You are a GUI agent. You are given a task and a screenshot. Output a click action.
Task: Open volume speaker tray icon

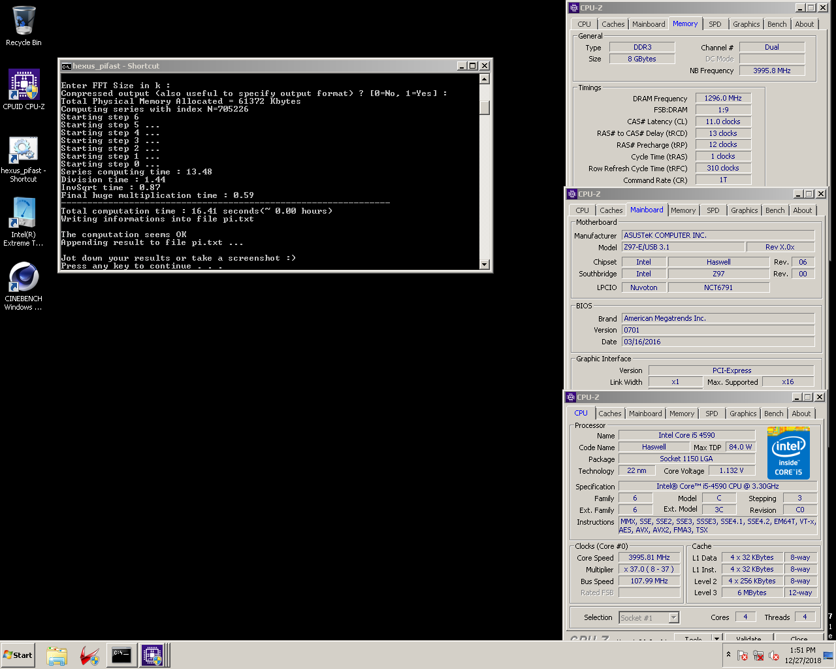(774, 655)
